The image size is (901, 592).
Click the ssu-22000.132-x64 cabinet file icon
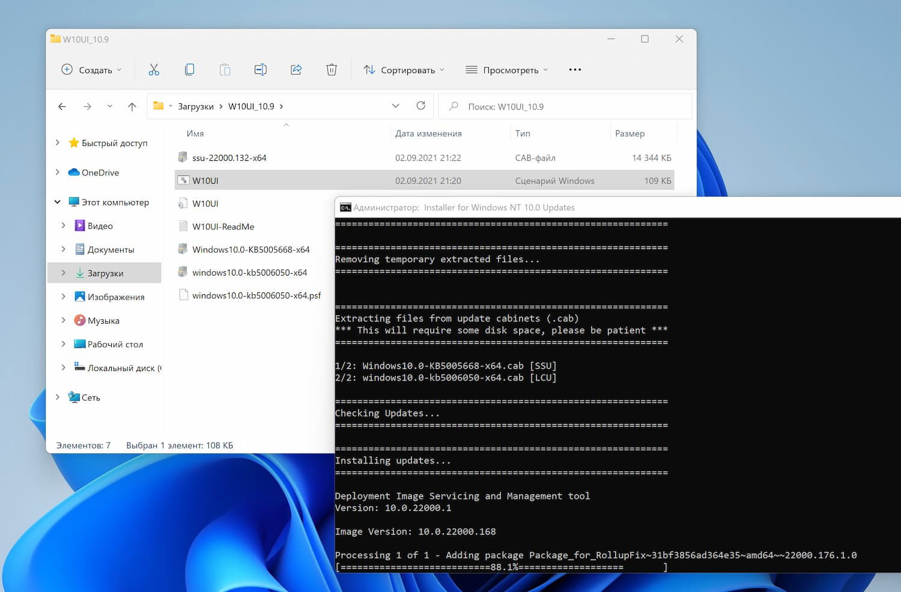tap(183, 157)
